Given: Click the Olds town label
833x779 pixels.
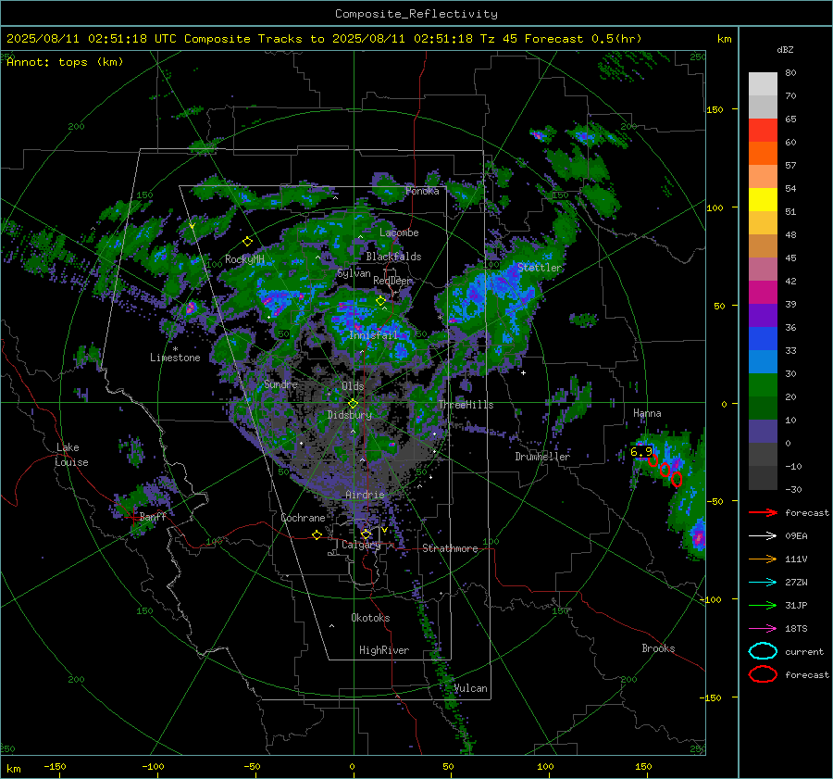Looking at the screenshot, I should coord(353,386).
